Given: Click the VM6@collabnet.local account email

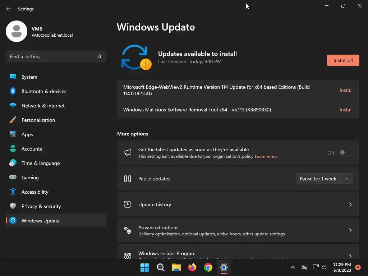Looking at the screenshot, I should (52, 35).
